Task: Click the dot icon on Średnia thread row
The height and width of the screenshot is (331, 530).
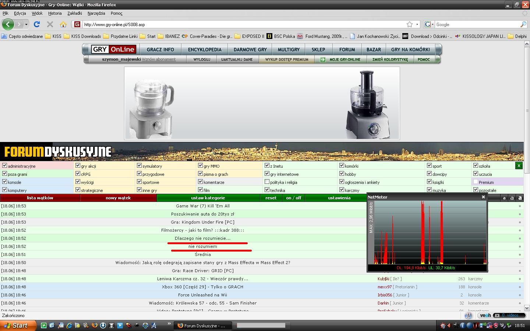Action: [x=520, y=255]
